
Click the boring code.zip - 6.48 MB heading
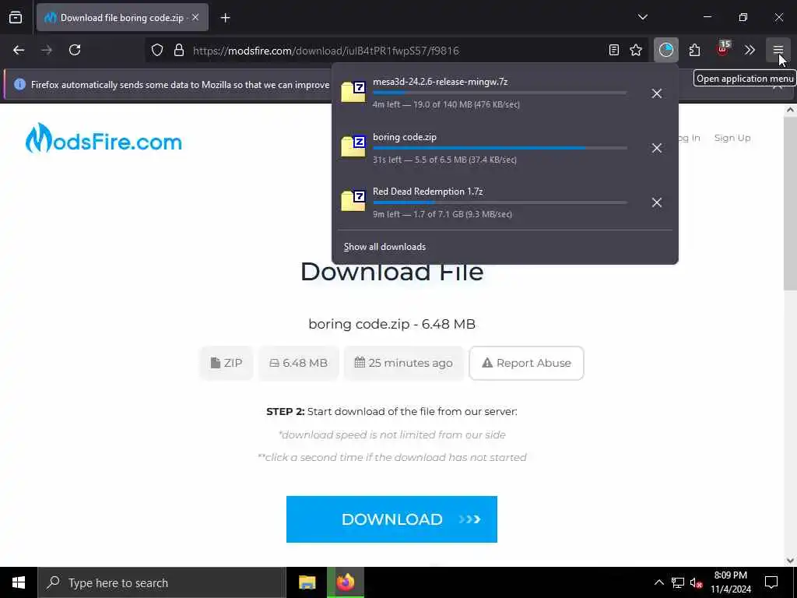point(392,324)
